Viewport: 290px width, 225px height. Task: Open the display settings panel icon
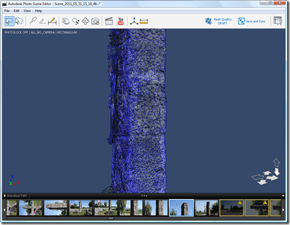point(278,21)
